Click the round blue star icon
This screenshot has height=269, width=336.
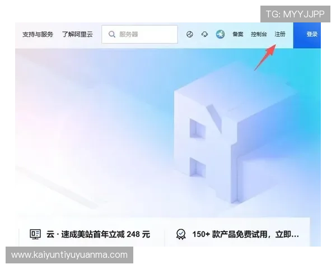tap(220, 34)
